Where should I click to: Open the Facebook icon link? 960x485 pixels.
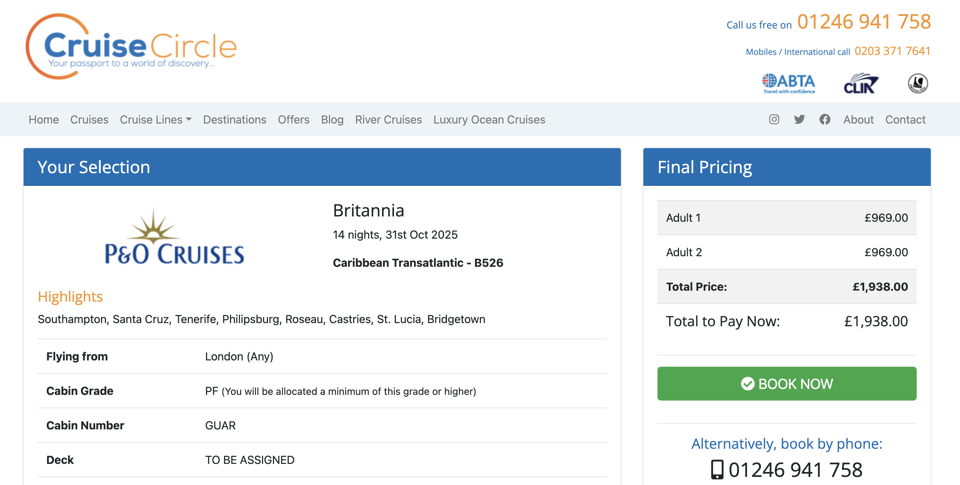click(x=825, y=119)
